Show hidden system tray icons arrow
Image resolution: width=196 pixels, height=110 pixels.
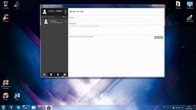pos(168,108)
